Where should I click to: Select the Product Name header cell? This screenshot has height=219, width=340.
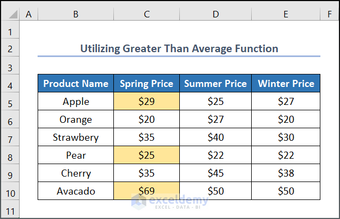[76, 84]
